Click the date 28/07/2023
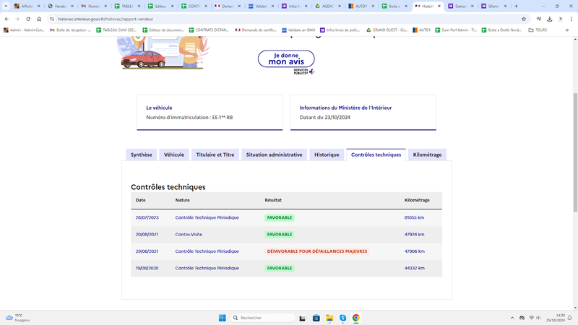Screen dimensions: 578x325 click(147, 217)
